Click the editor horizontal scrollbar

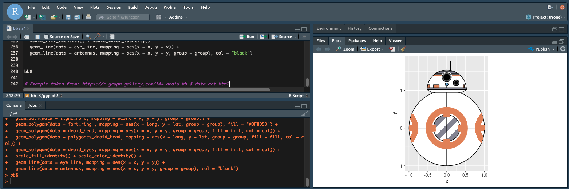147,89
